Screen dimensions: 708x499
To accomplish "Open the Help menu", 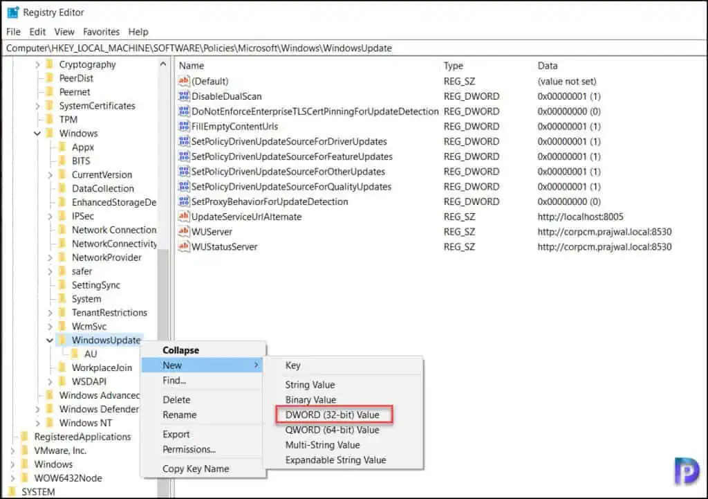I will 138,32.
